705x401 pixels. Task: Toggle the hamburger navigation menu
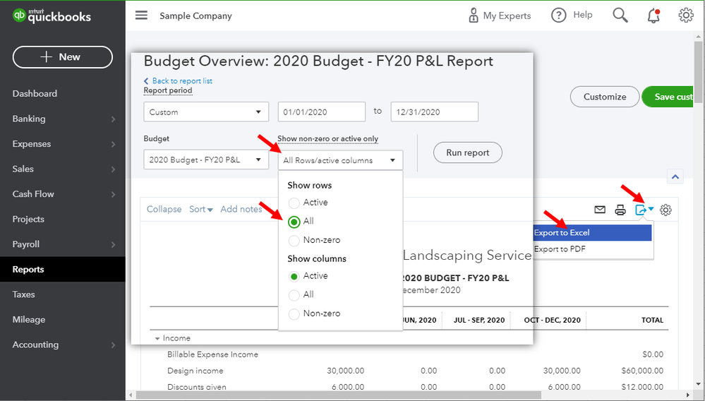point(141,16)
